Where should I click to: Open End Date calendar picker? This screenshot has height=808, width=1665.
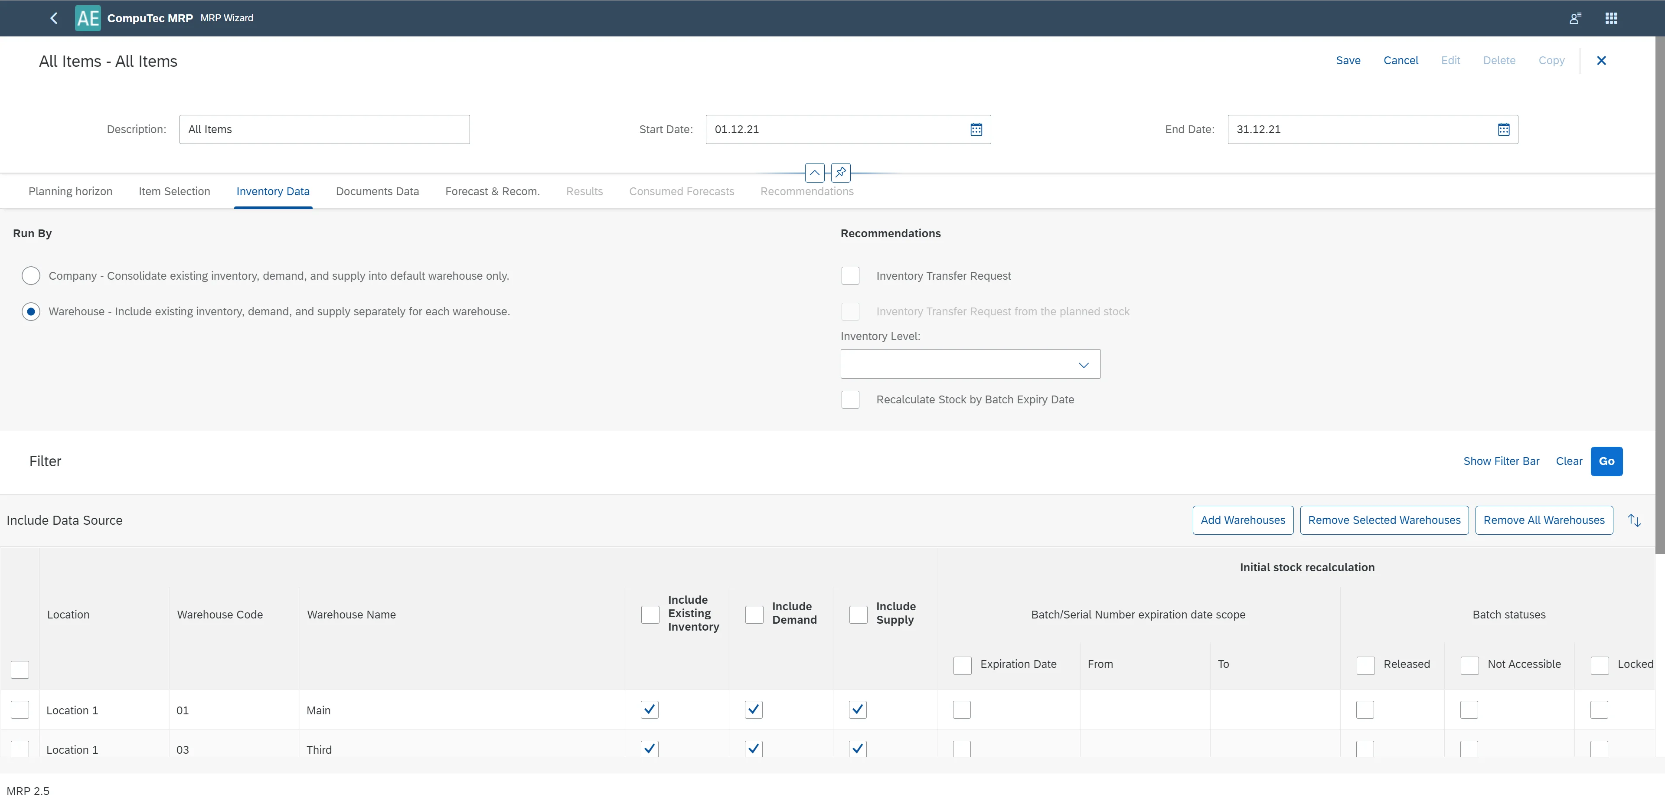(1503, 129)
